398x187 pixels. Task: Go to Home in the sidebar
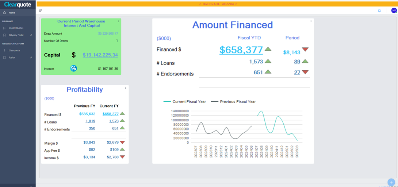coord(12,13)
